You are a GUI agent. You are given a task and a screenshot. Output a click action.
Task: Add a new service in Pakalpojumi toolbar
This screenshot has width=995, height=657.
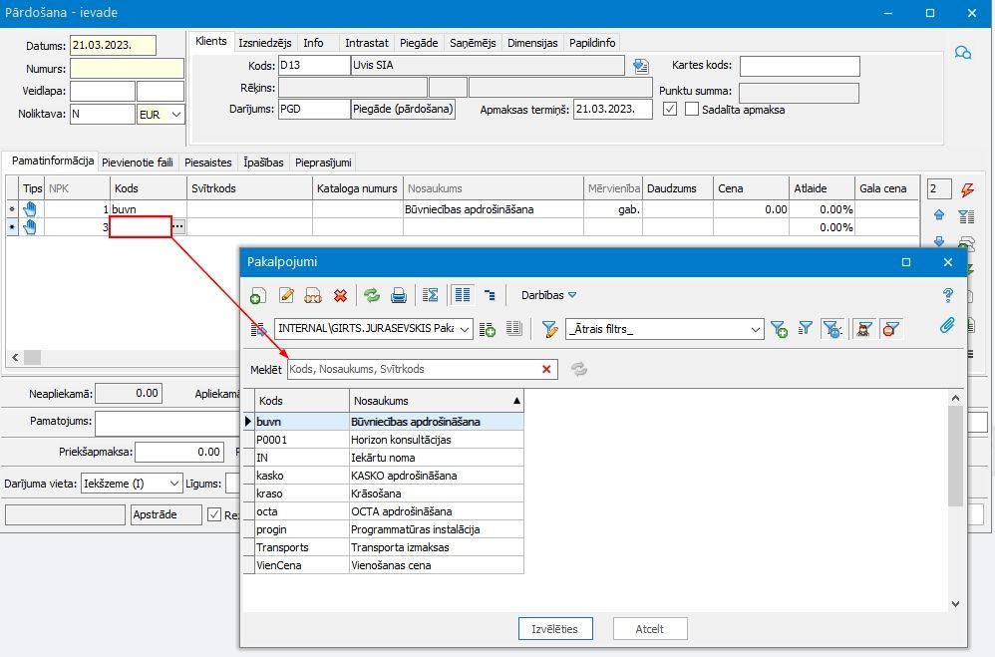point(257,295)
